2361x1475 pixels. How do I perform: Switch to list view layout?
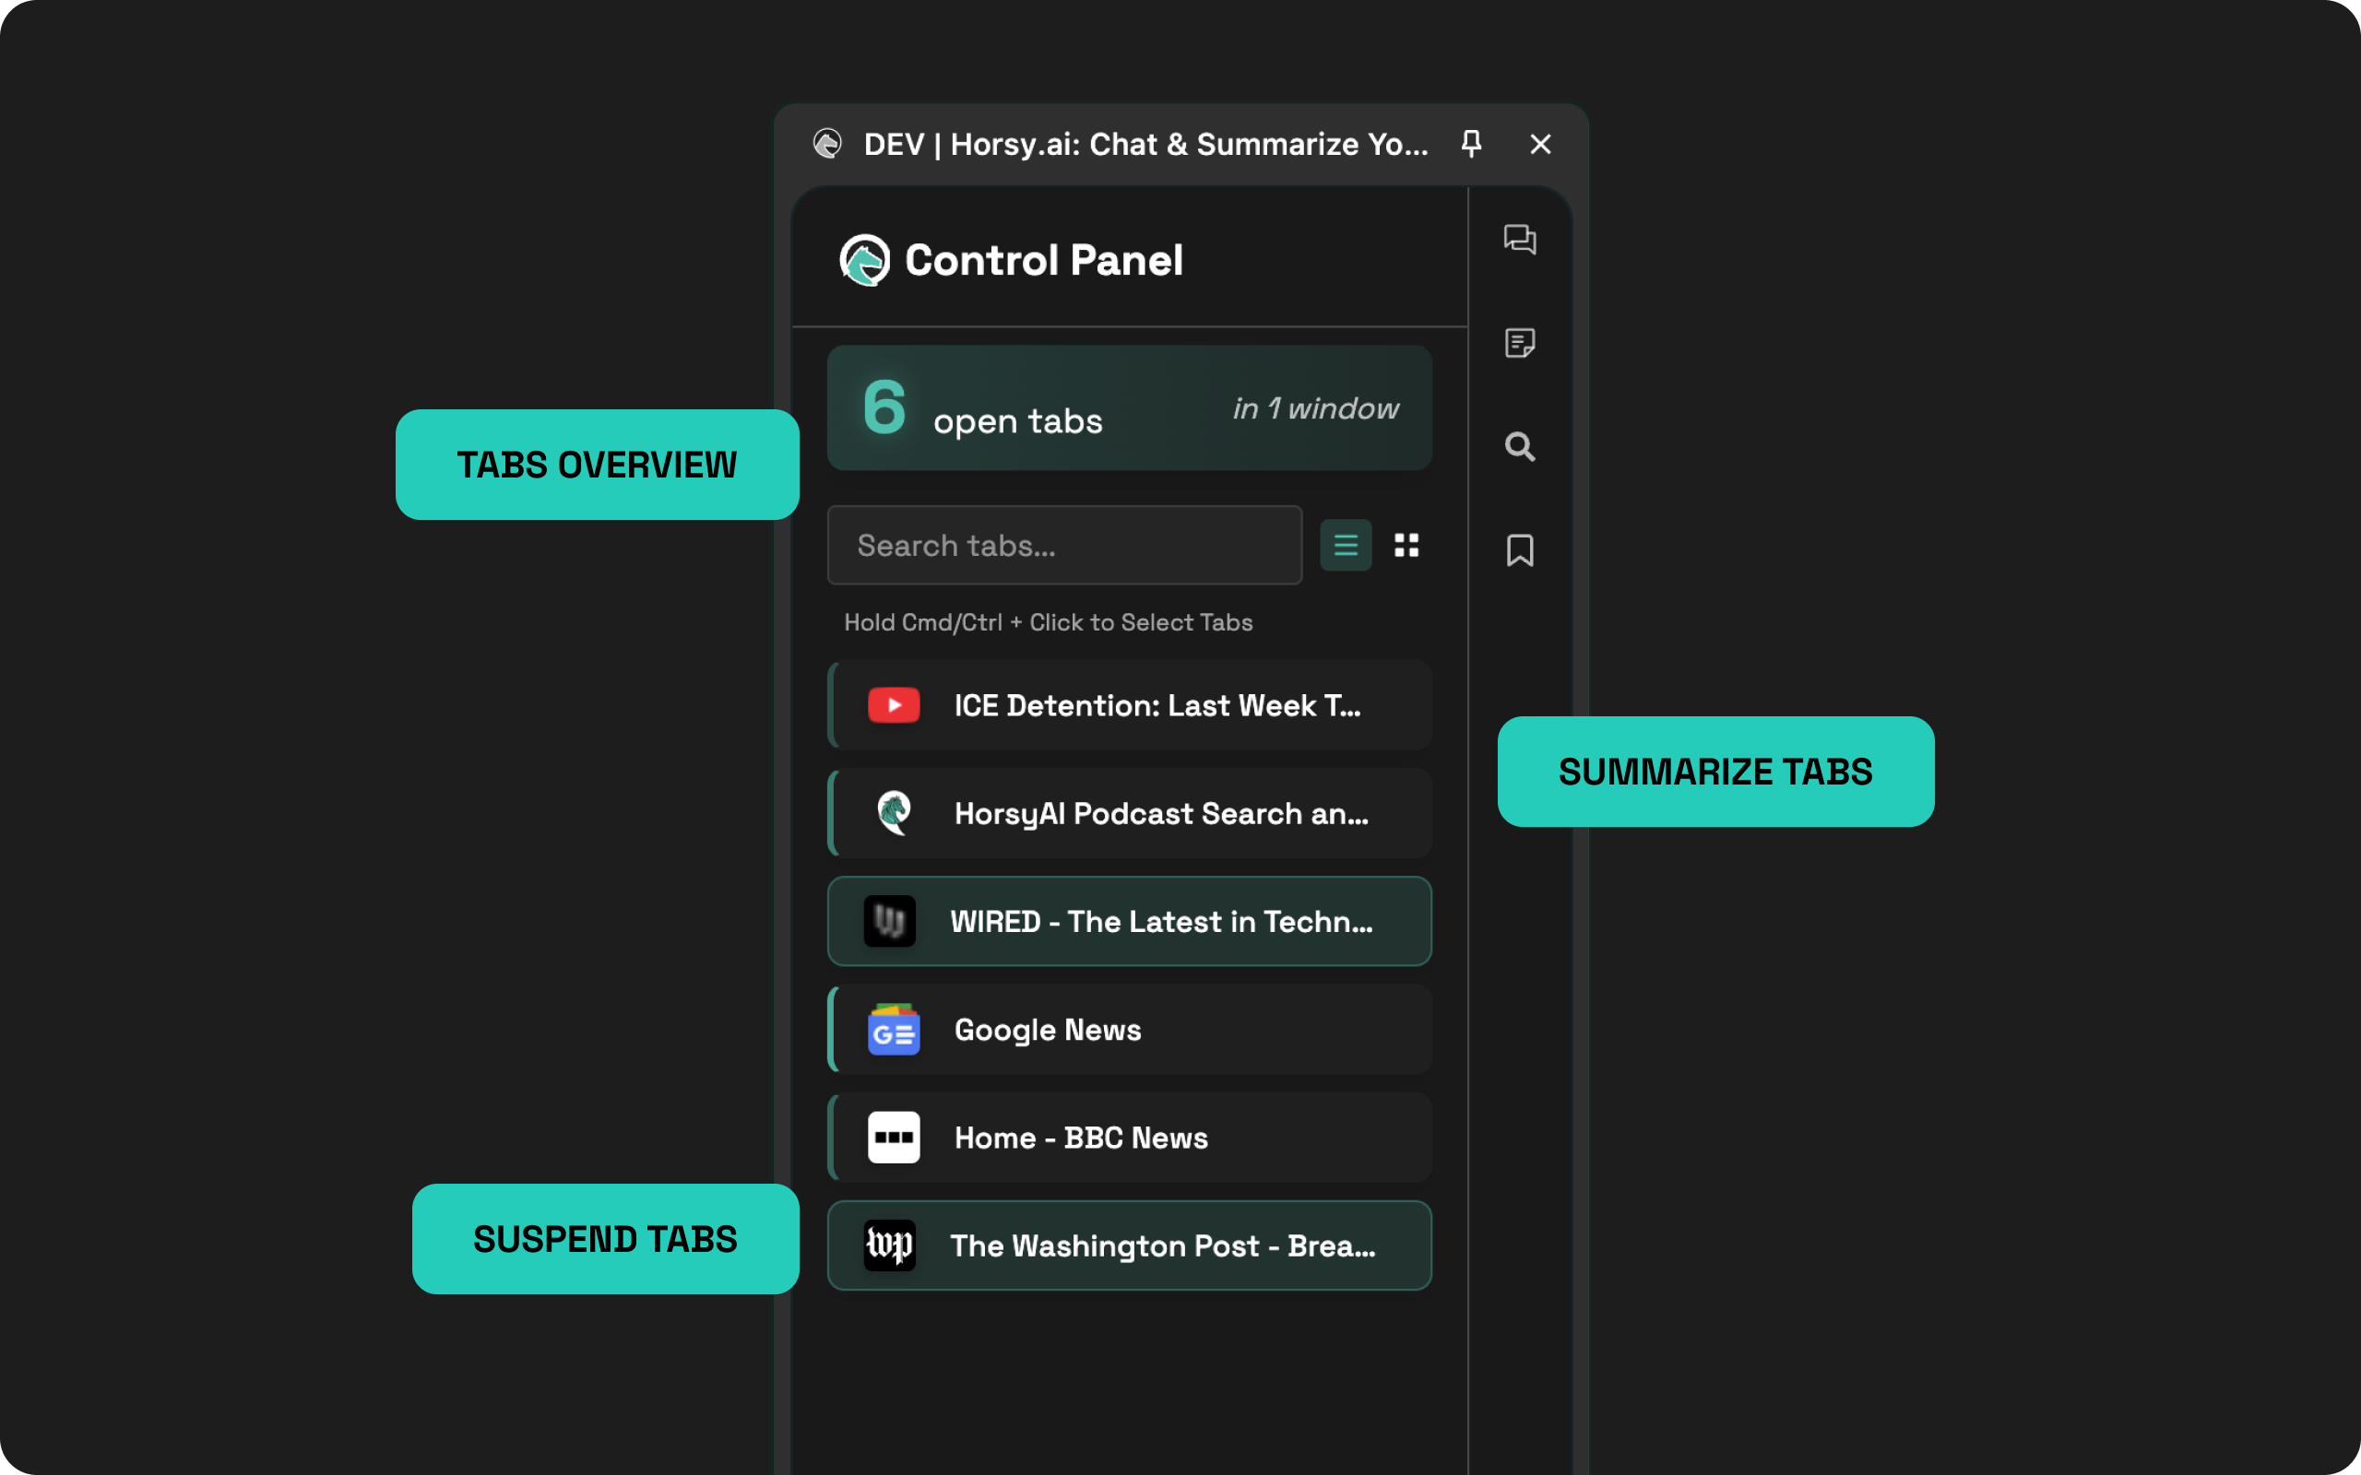(x=1346, y=544)
